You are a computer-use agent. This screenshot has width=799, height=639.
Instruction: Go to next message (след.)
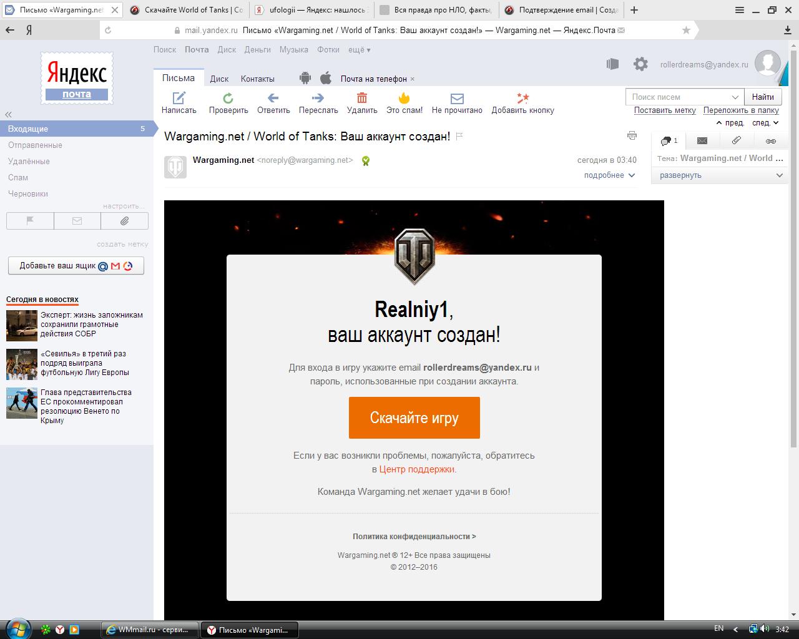tap(766, 123)
